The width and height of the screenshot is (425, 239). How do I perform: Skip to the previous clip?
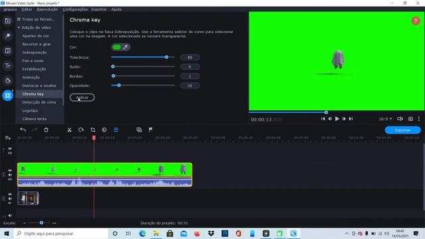[323, 119]
